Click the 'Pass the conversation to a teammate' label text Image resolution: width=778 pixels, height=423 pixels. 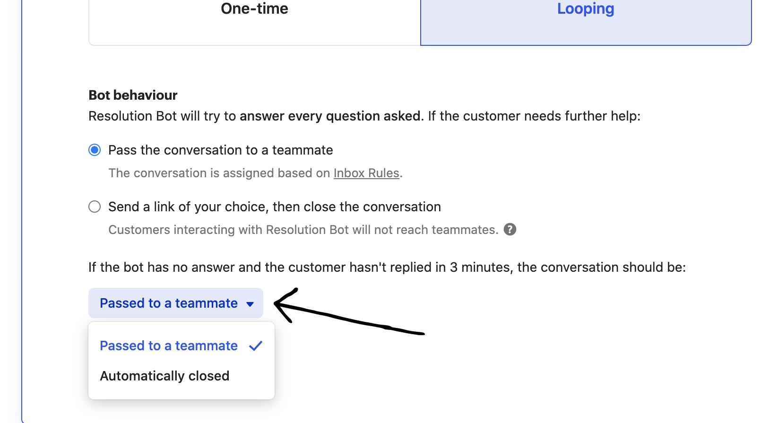click(x=220, y=150)
